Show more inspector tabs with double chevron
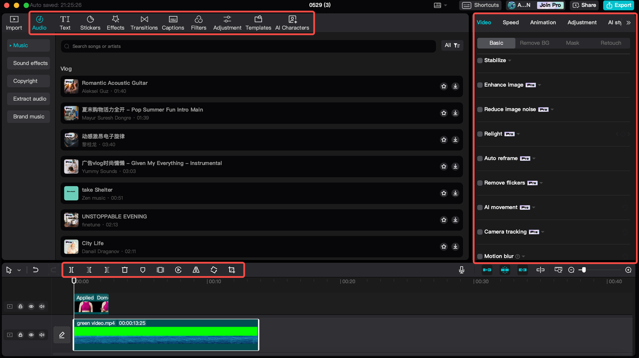 [x=629, y=22]
